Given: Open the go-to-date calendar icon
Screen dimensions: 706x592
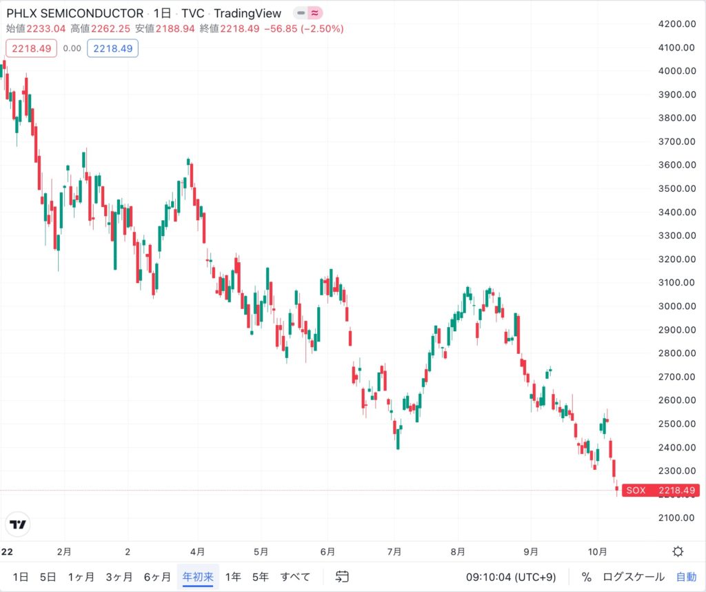Looking at the screenshot, I should click(x=342, y=577).
